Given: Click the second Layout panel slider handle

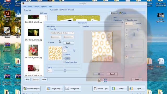Looking at the screenshot, I should [134, 34].
